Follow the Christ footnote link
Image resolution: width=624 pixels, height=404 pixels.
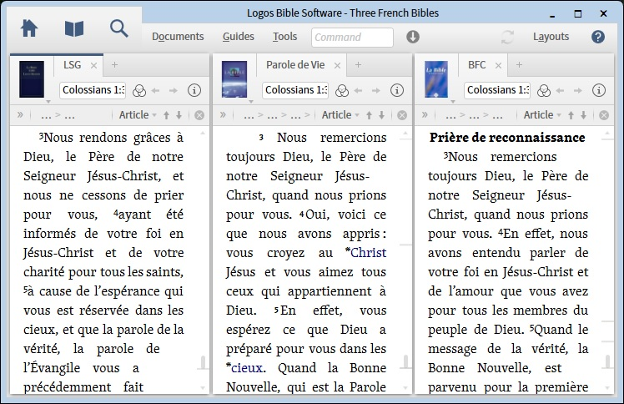pyautogui.click(x=368, y=252)
